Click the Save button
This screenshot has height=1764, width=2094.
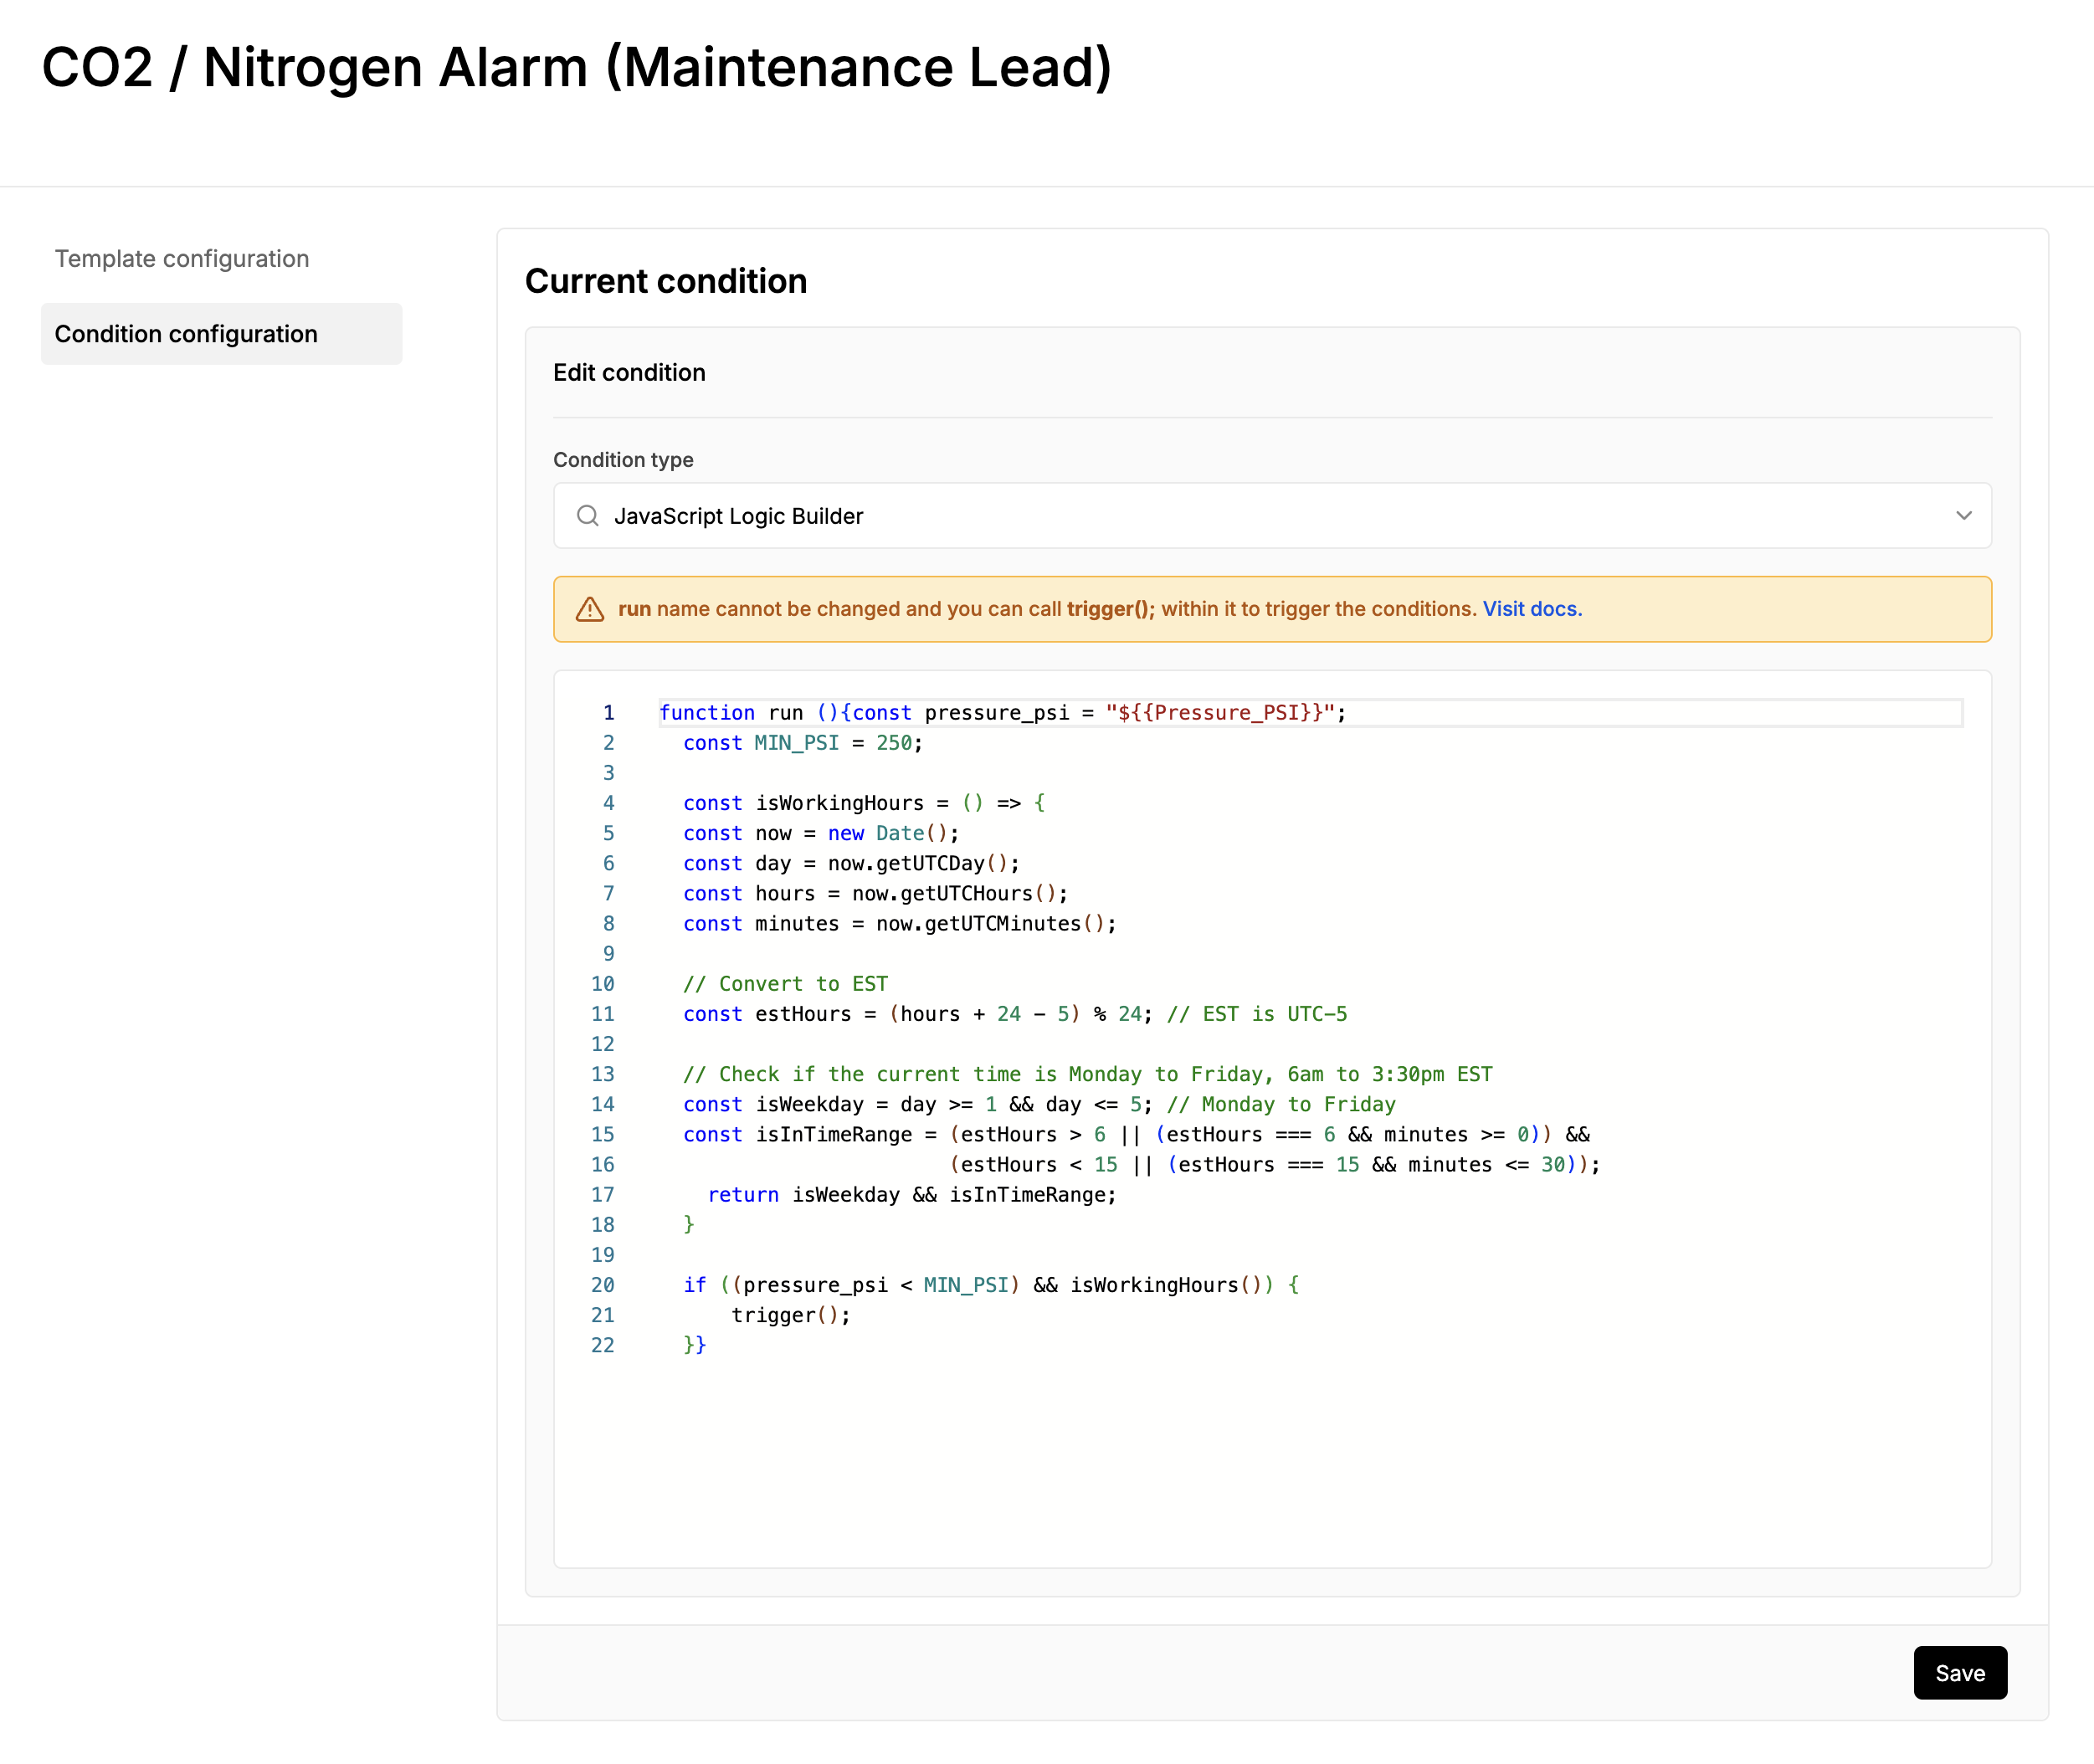(x=1960, y=1673)
